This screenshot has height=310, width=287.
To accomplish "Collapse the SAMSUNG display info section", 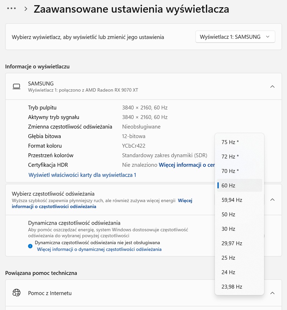I will pos(272,86).
